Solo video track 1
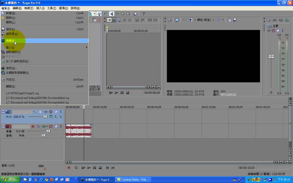This screenshot has height=183, width=293. point(60,112)
